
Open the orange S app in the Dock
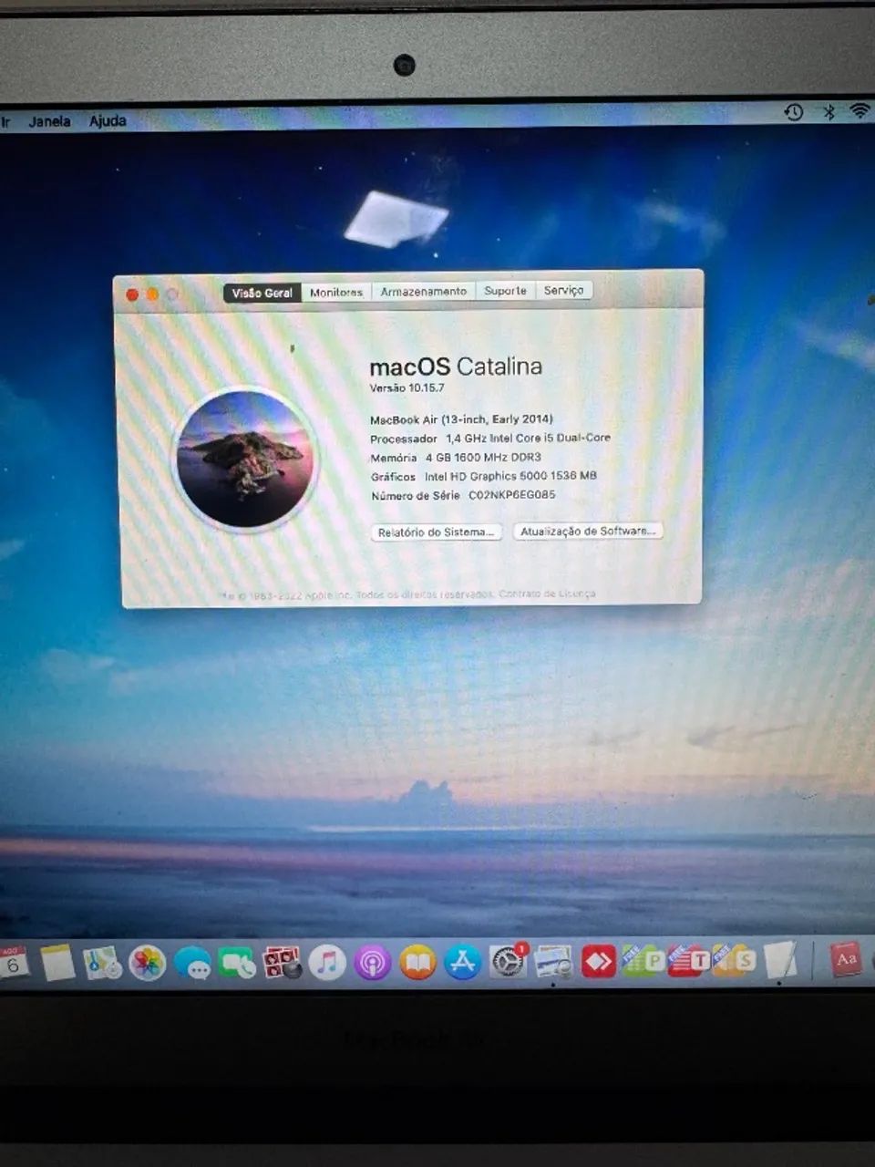coord(735,960)
